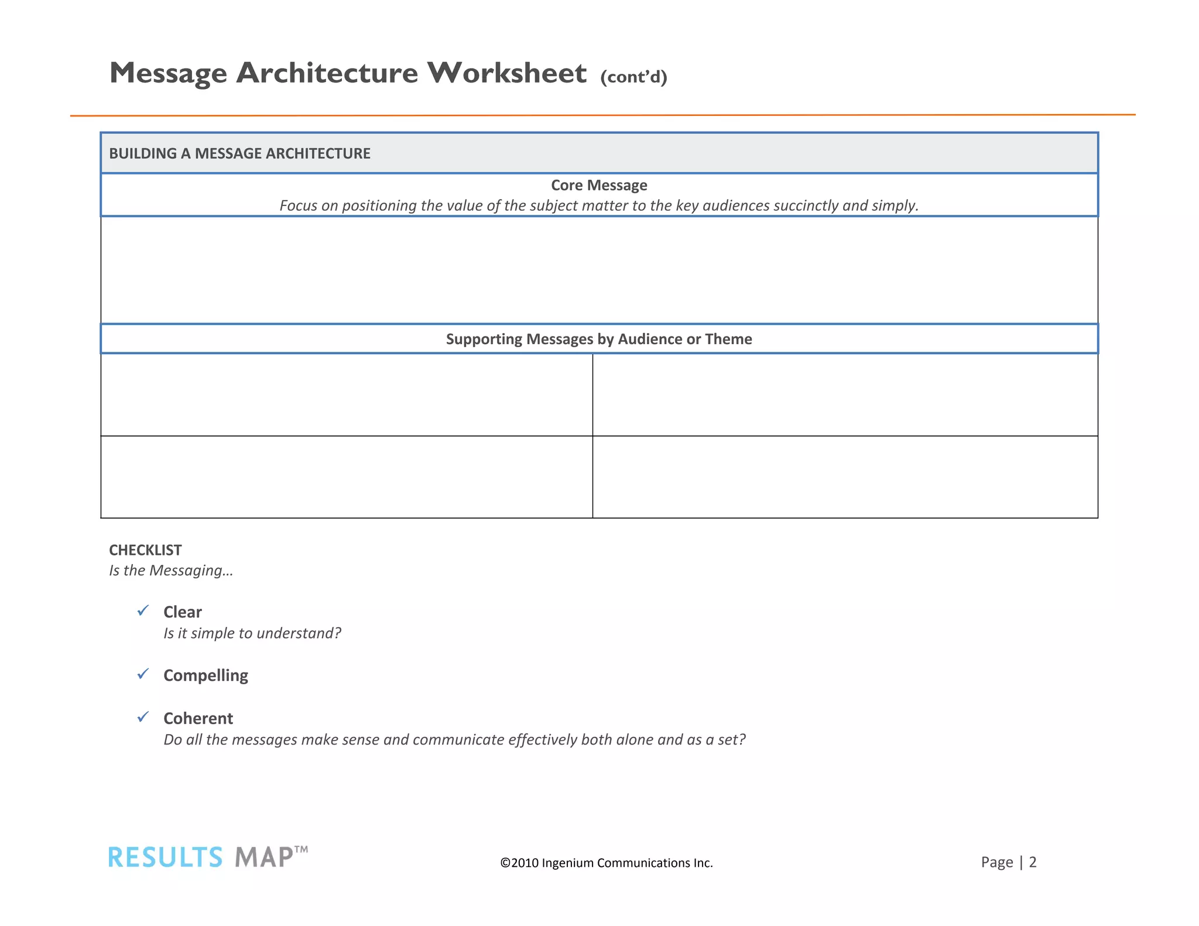Click the Core Message heading
Image resolution: width=1199 pixels, height=926 pixels.
(599, 186)
